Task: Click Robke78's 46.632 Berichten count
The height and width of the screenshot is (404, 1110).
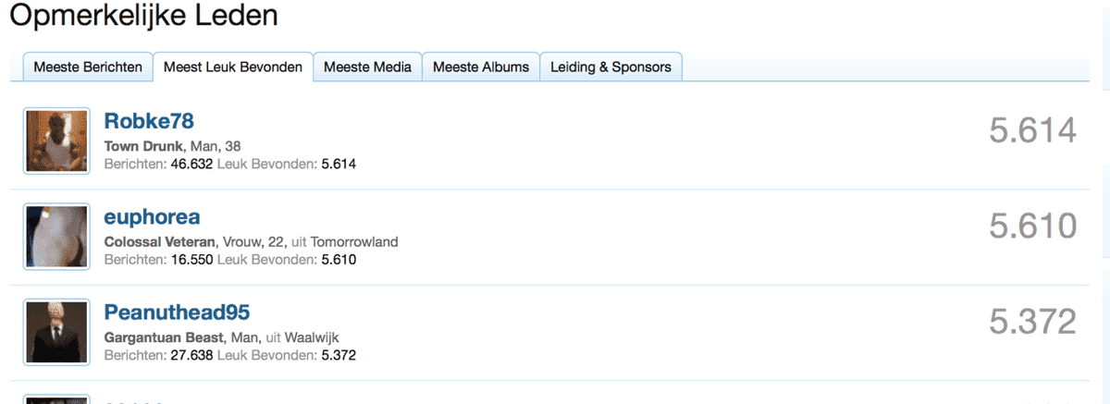Action: click(x=191, y=164)
